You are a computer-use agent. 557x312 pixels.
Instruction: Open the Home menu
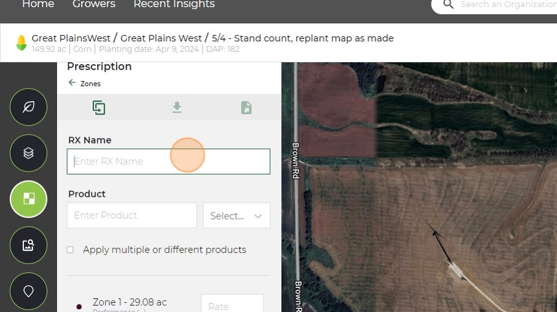(x=38, y=5)
